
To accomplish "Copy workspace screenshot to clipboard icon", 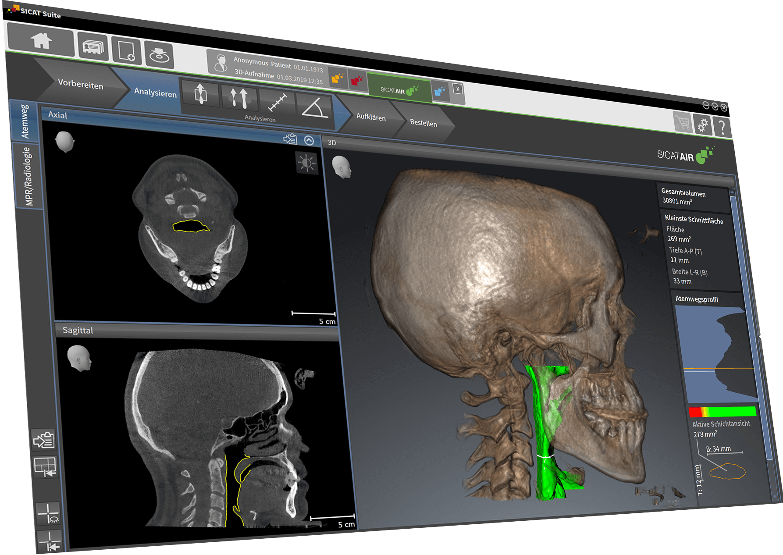I will point(44,440).
